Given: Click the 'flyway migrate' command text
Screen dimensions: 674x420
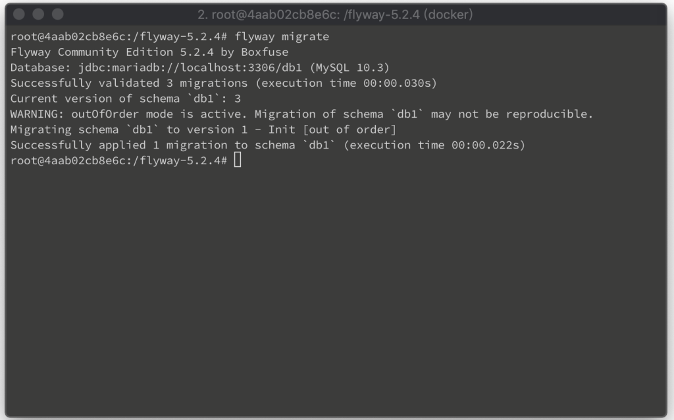Looking at the screenshot, I should click(282, 37).
